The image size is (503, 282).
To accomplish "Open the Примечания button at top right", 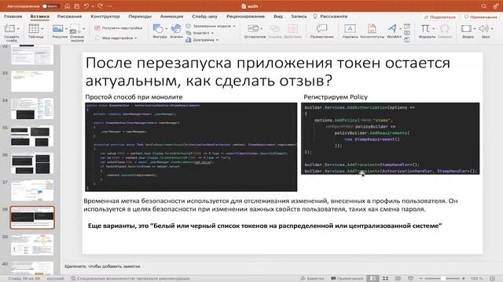I will pyautogui.click(x=480, y=17).
